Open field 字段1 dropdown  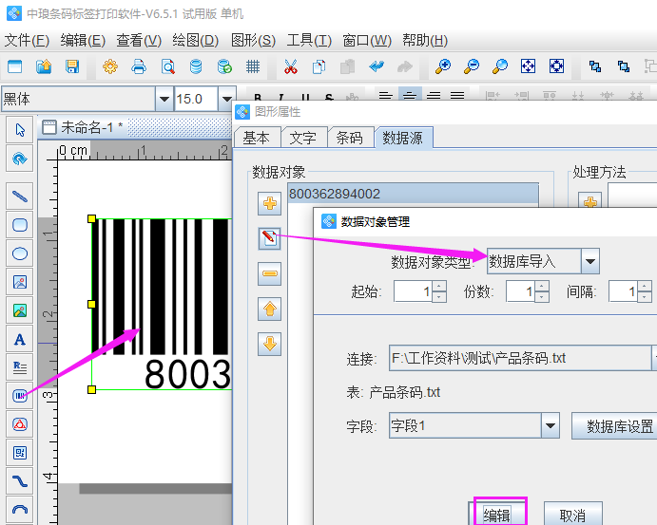551,426
